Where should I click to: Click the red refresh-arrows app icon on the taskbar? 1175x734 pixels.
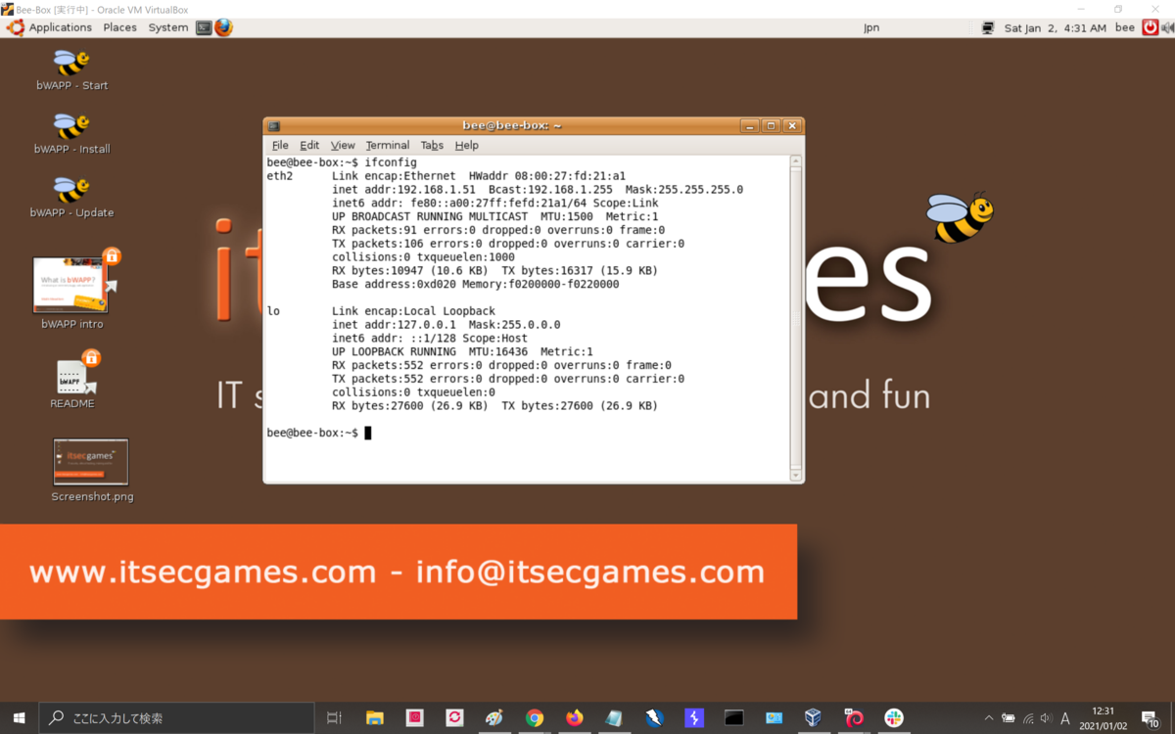coord(454,717)
